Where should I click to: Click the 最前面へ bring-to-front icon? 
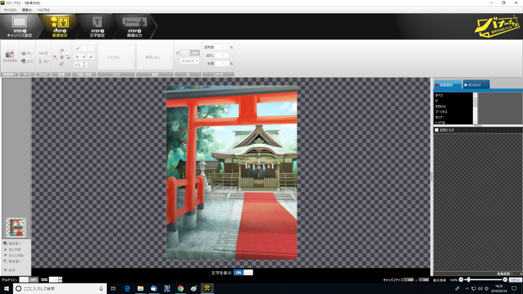[6, 243]
